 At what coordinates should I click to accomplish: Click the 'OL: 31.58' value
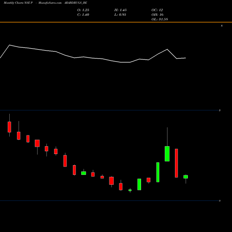tap(160, 19)
